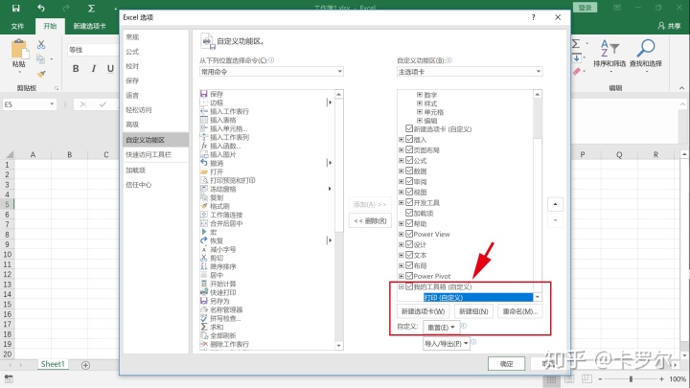690x388 pixels.
Task: Select the 插入函数 fx command
Action: 221,146
